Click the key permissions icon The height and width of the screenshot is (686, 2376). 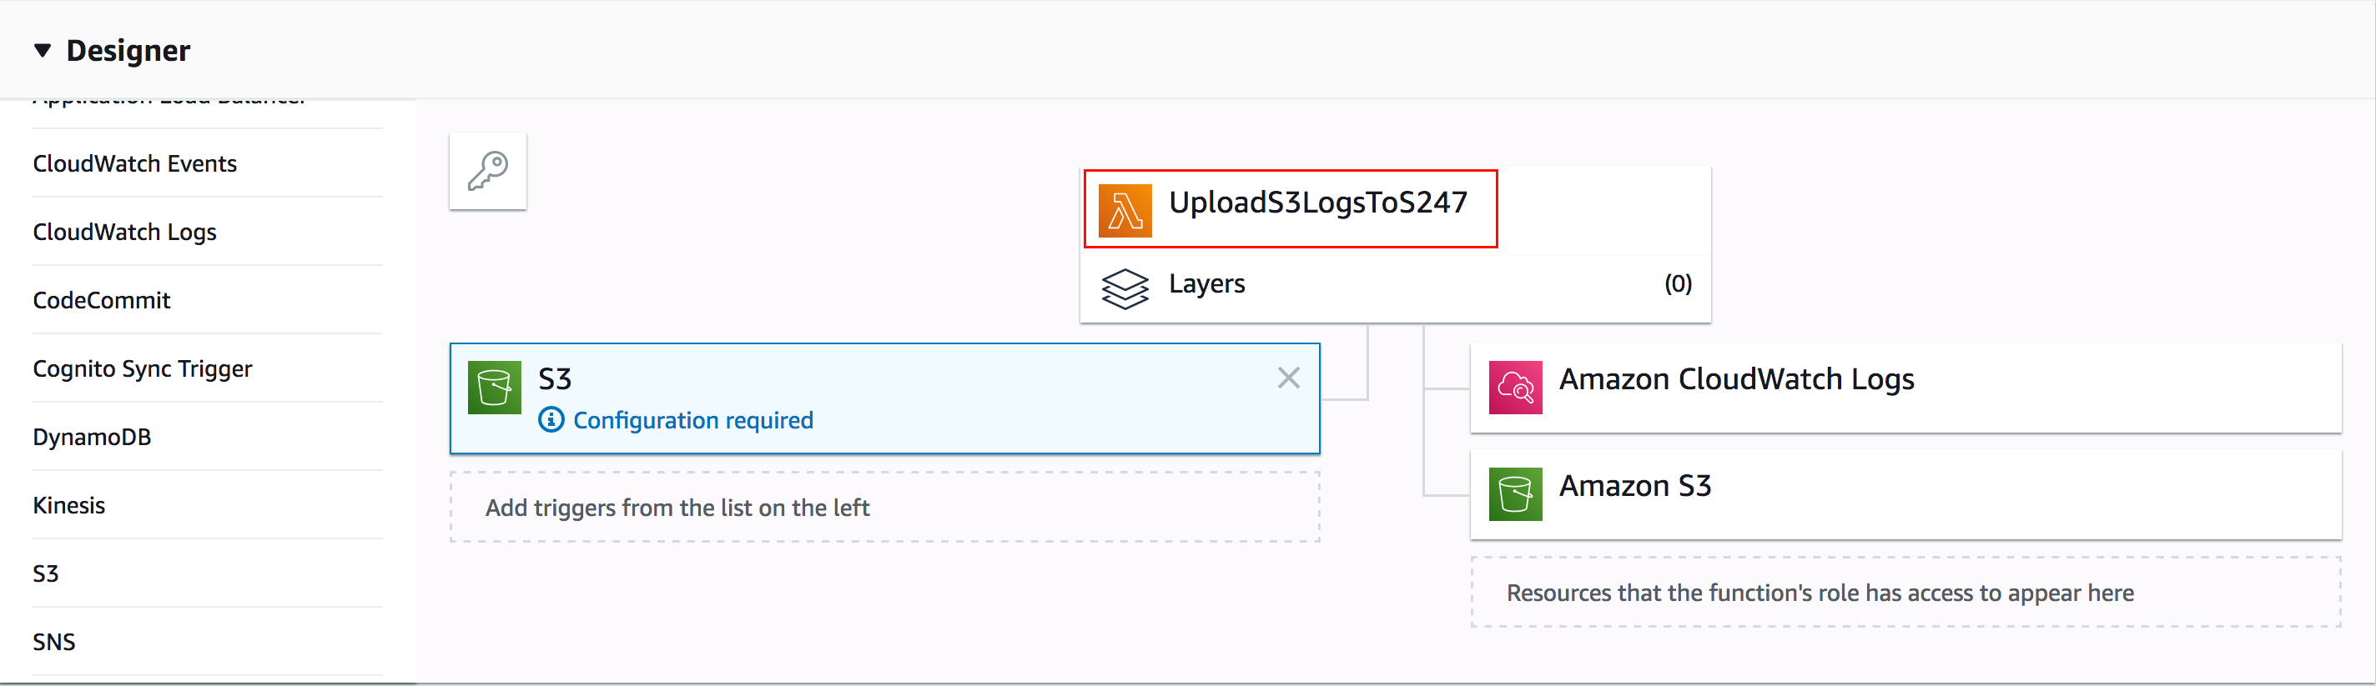487,172
